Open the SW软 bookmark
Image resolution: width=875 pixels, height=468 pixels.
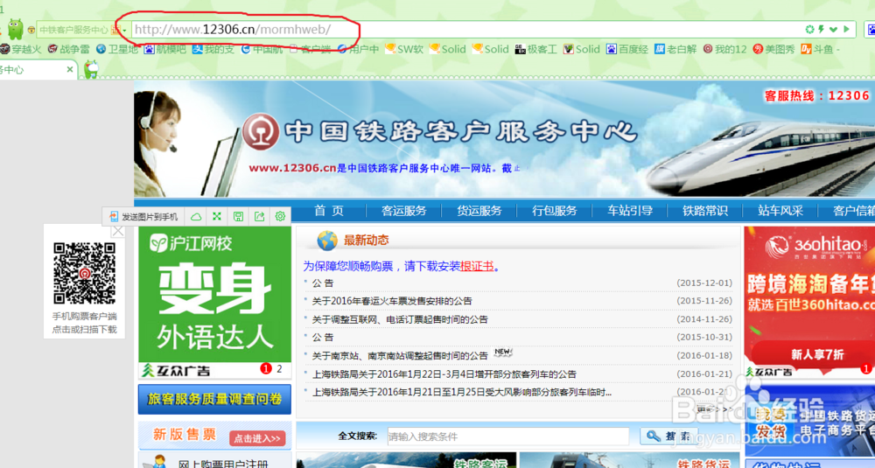pyautogui.click(x=404, y=49)
